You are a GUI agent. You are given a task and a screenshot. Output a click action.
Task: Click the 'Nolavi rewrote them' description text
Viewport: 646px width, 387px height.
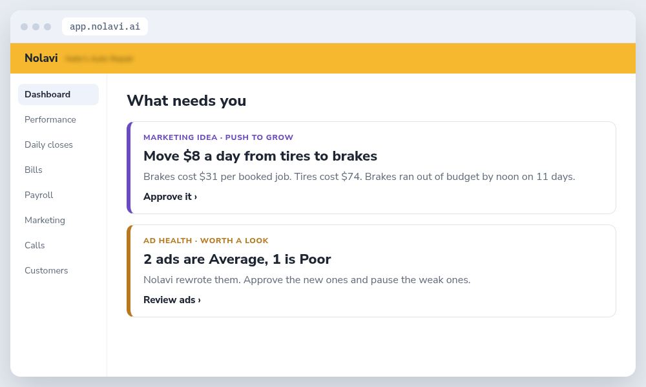(x=306, y=280)
